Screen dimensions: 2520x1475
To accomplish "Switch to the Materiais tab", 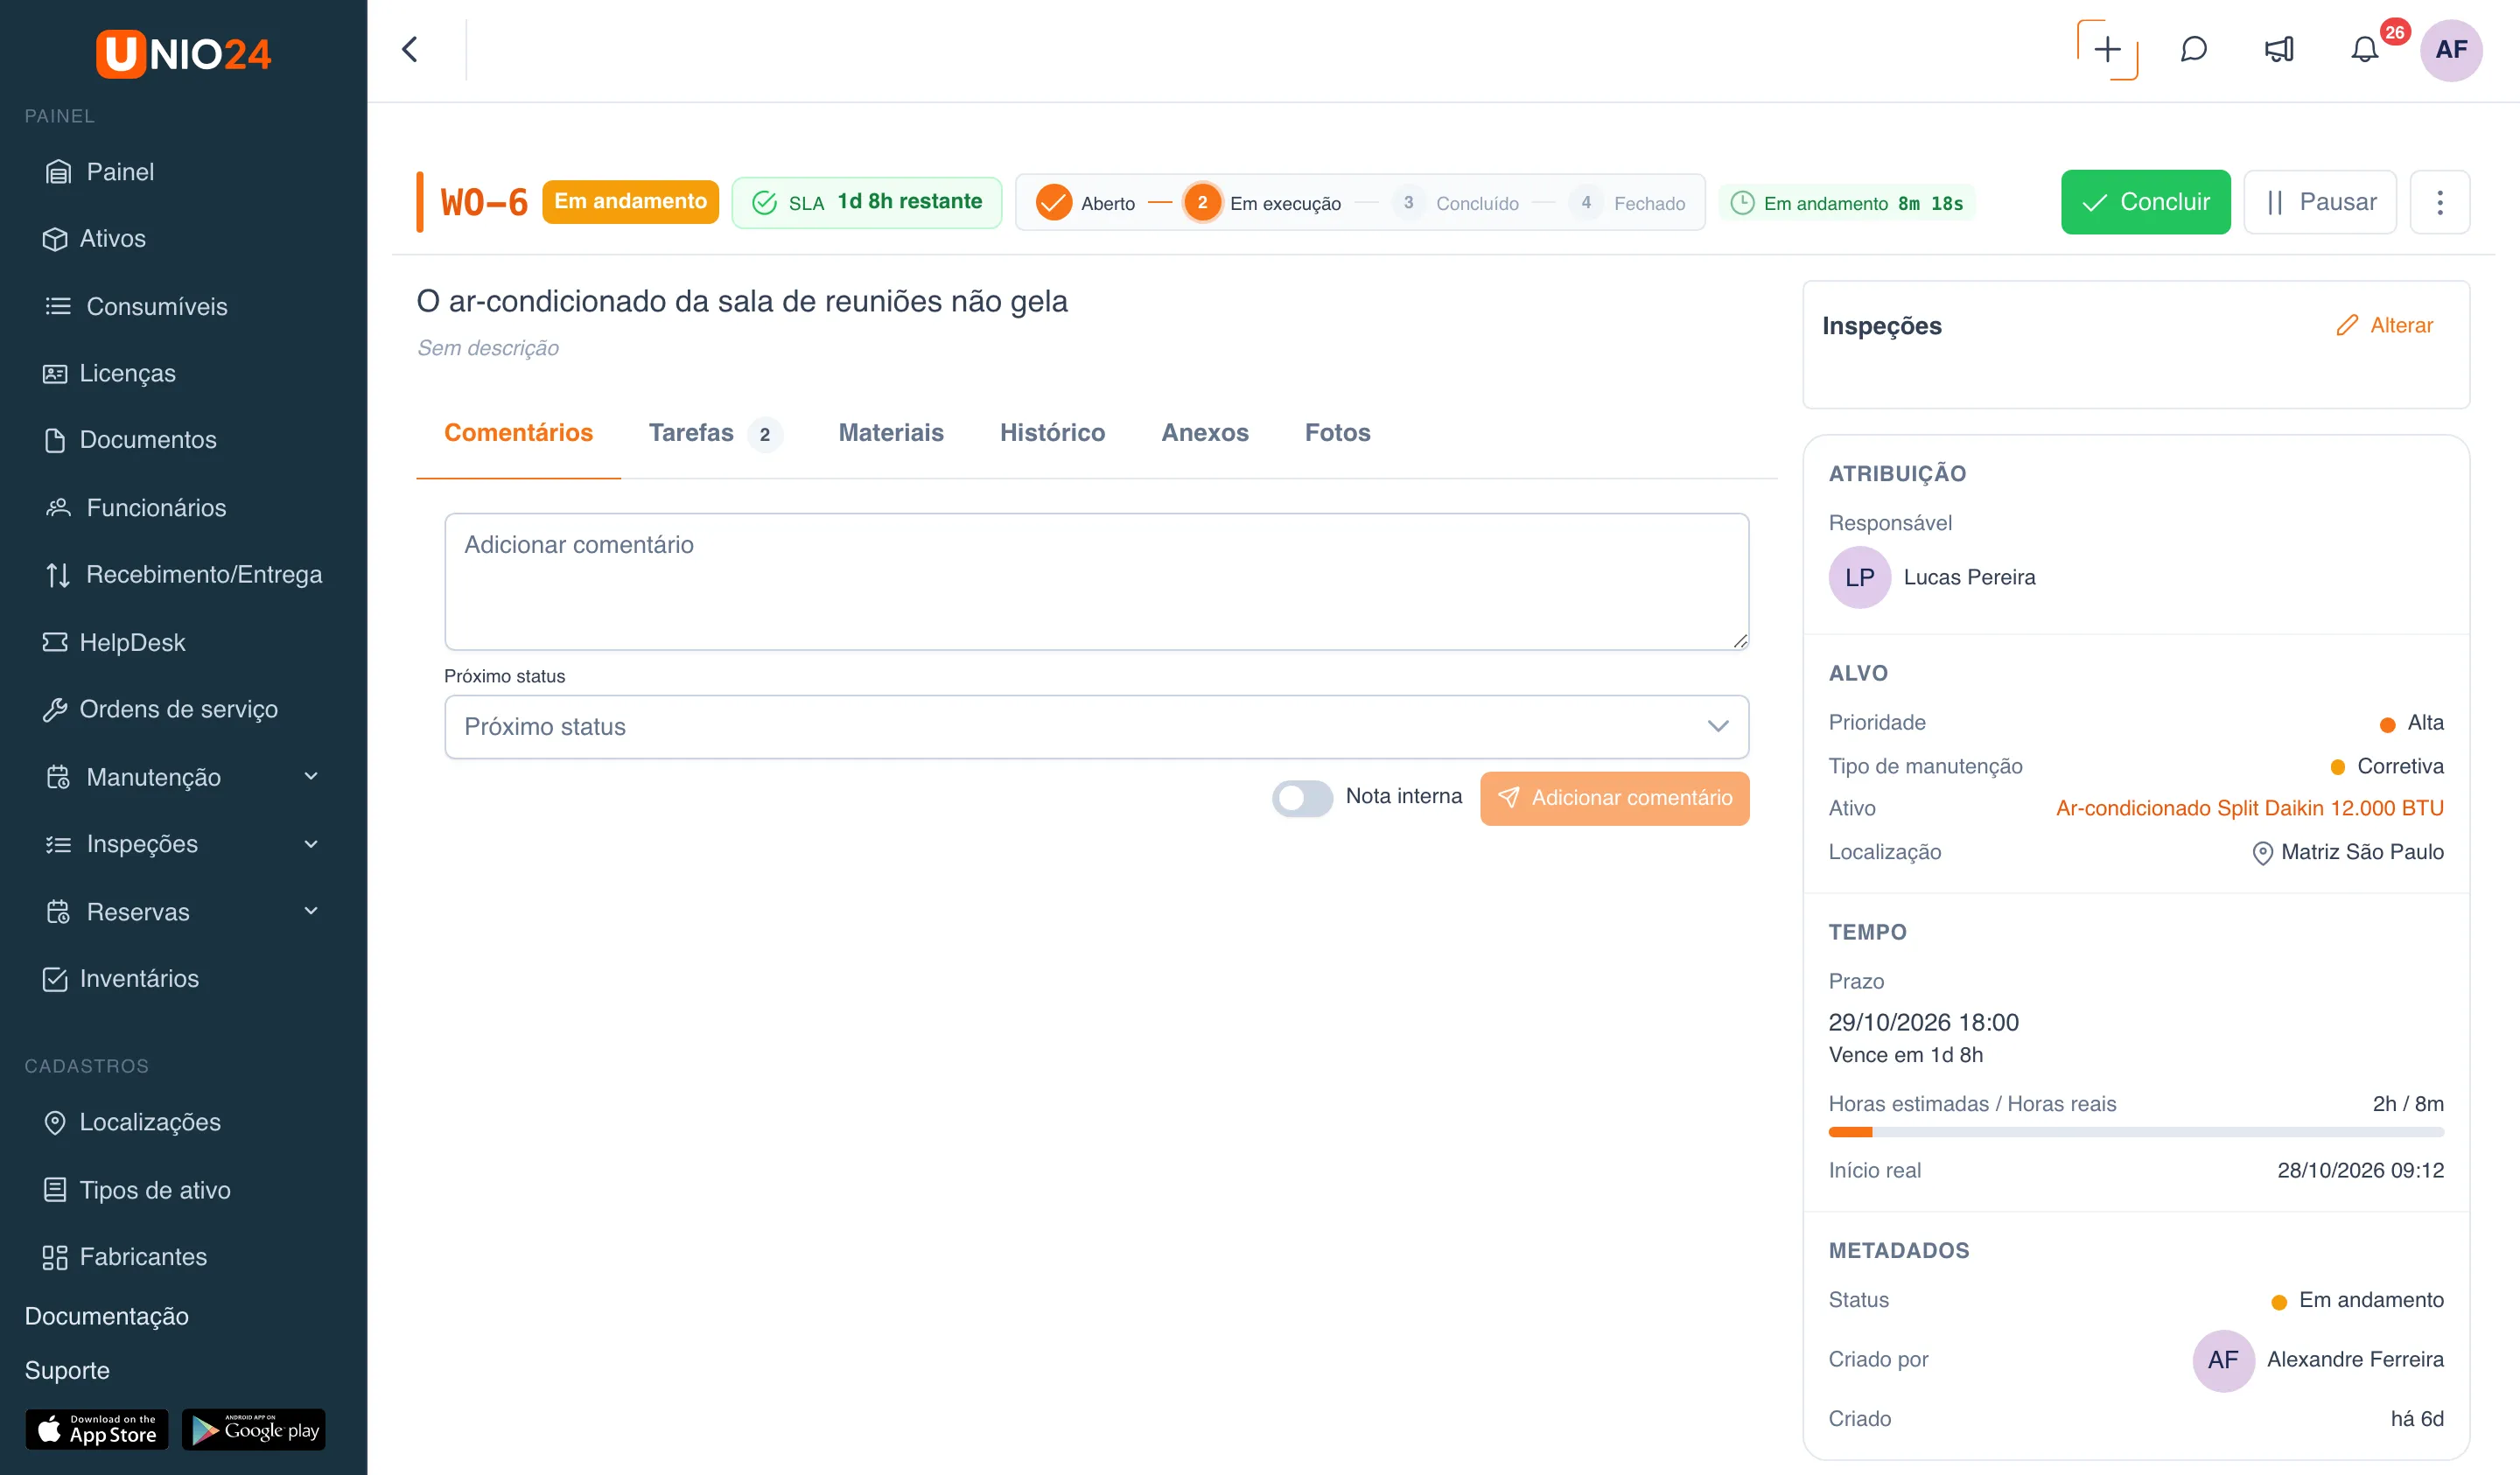I will tap(890, 433).
